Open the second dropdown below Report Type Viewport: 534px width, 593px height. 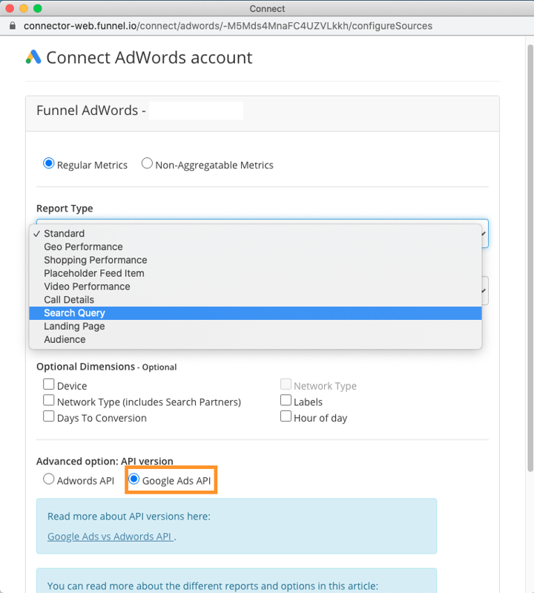[x=484, y=290]
